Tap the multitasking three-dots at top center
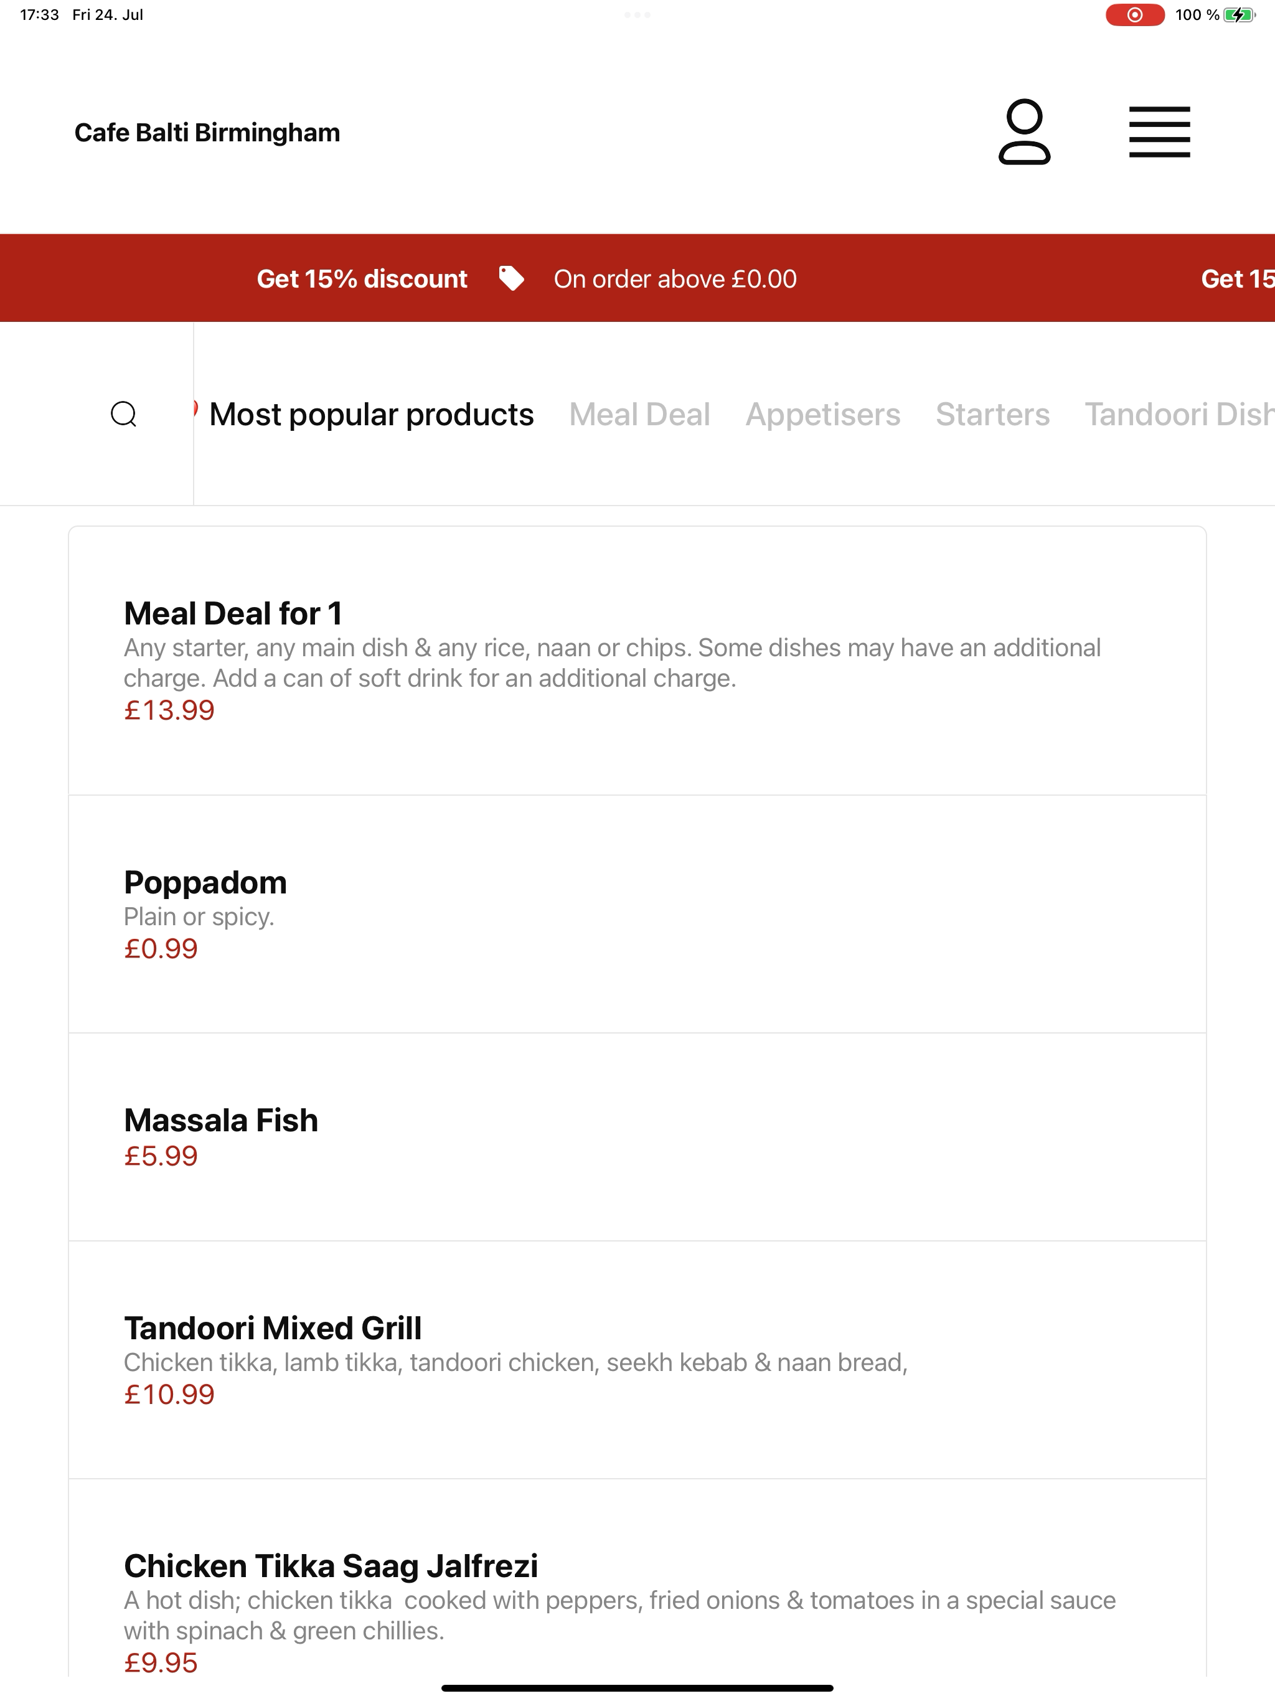This screenshot has width=1275, height=1701. [637, 14]
